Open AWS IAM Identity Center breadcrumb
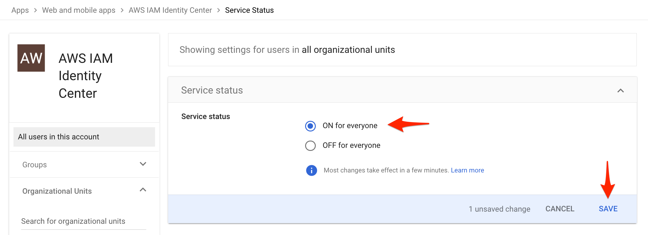Viewport: 648px width, 235px height. 170,10
